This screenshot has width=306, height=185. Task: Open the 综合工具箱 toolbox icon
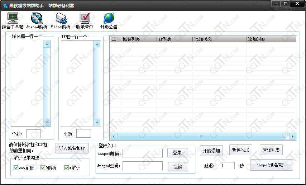(13, 18)
